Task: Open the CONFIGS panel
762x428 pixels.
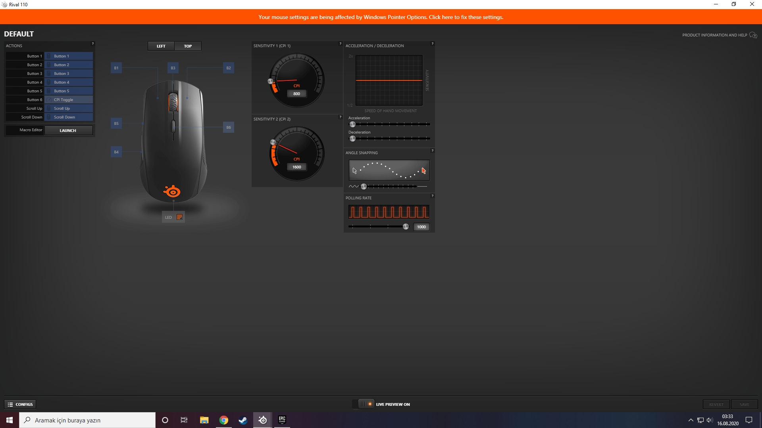Action: (x=20, y=404)
